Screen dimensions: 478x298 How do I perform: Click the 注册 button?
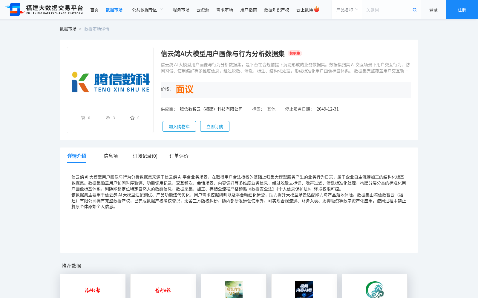click(462, 10)
